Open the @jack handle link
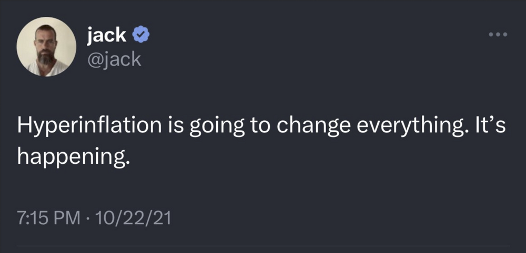The width and height of the screenshot is (526, 253). 114,59
